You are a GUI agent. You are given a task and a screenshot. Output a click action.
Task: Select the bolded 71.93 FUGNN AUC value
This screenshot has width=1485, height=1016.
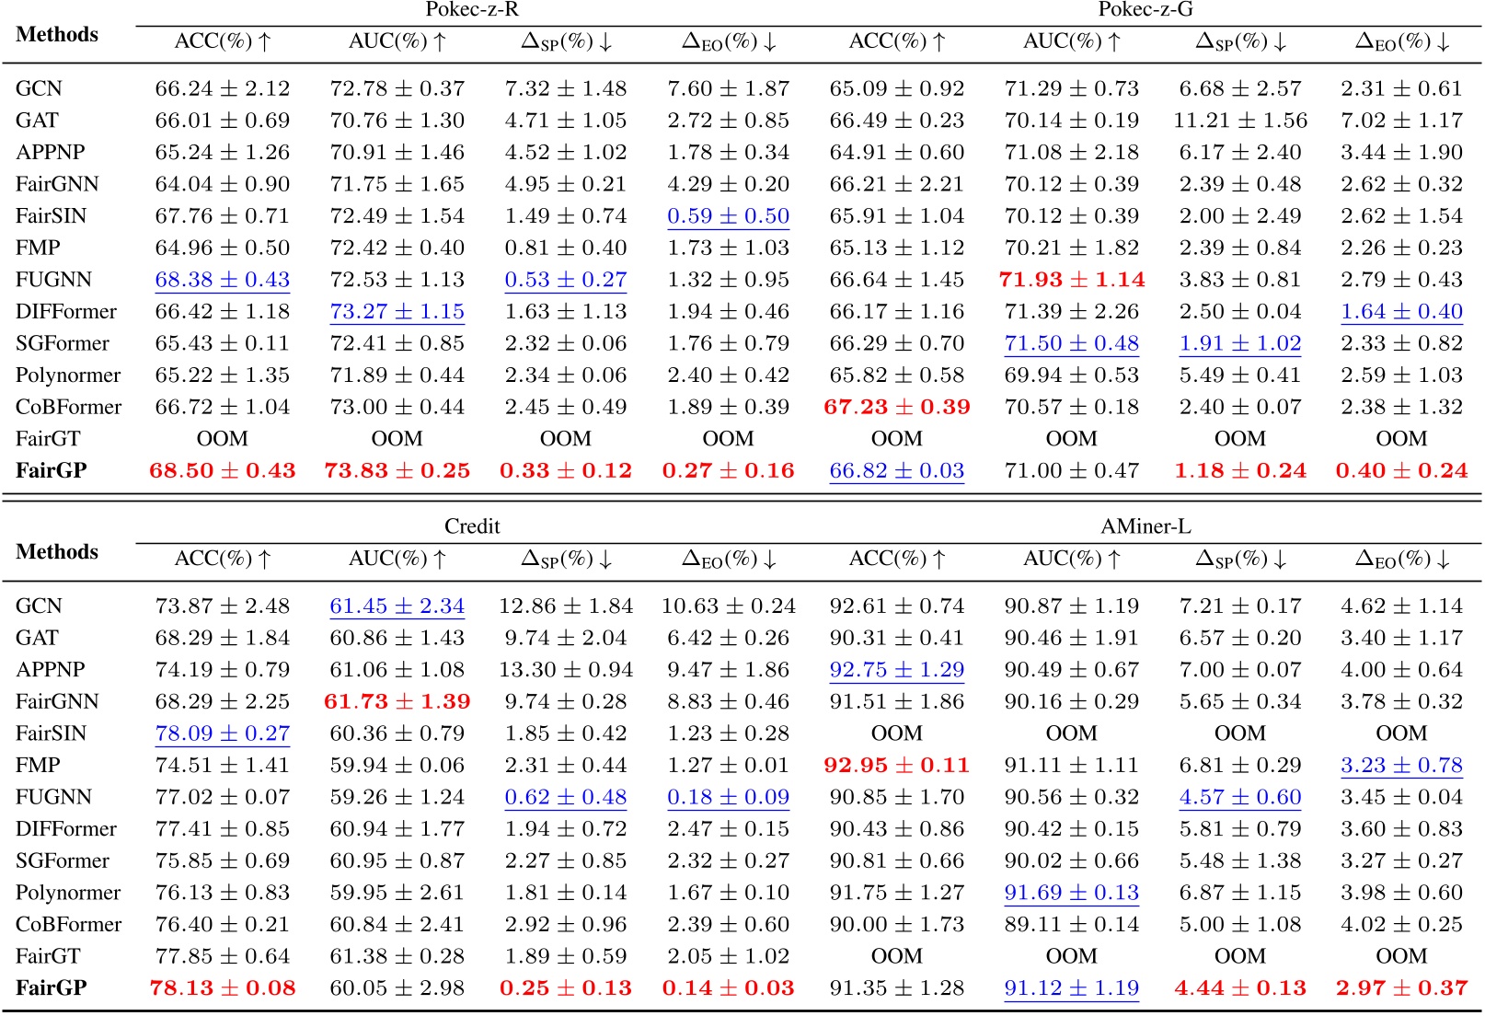click(1071, 279)
